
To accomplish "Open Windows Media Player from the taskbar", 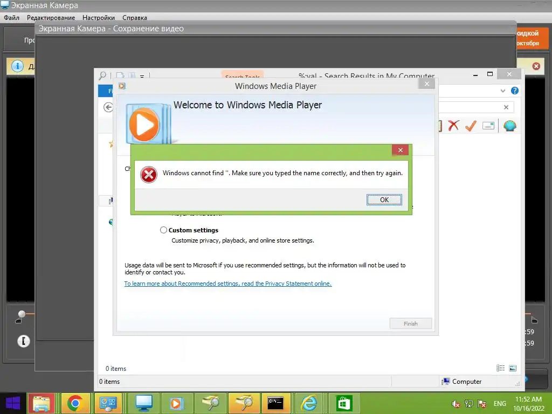I will pos(176,403).
